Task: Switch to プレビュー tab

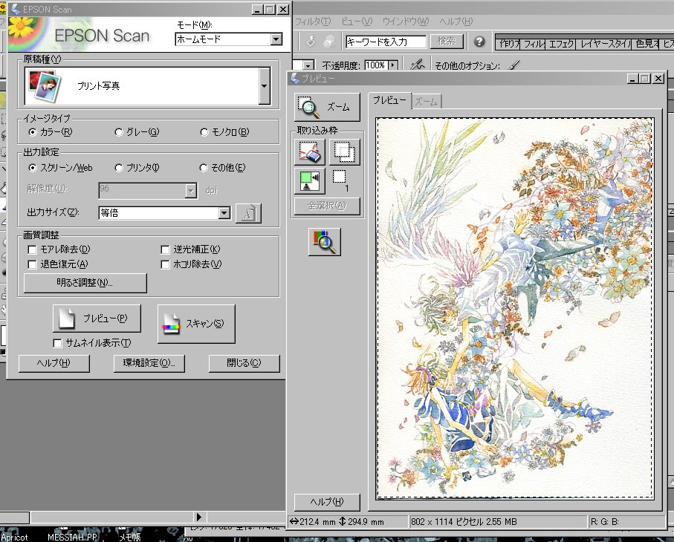Action: pos(389,100)
